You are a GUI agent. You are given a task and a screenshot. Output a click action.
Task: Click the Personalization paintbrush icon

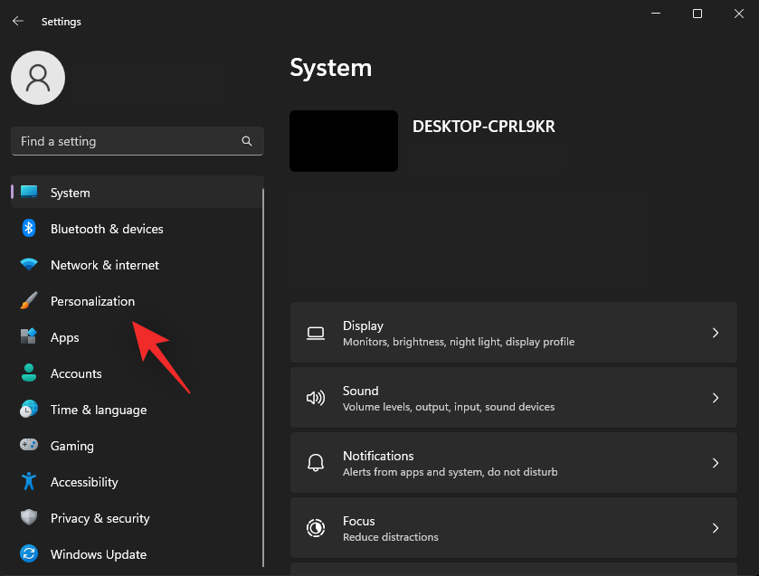(x=28, y=300)
